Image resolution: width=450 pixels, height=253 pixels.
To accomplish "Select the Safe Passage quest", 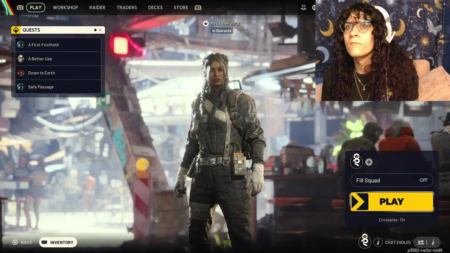I will coord(58,87).
